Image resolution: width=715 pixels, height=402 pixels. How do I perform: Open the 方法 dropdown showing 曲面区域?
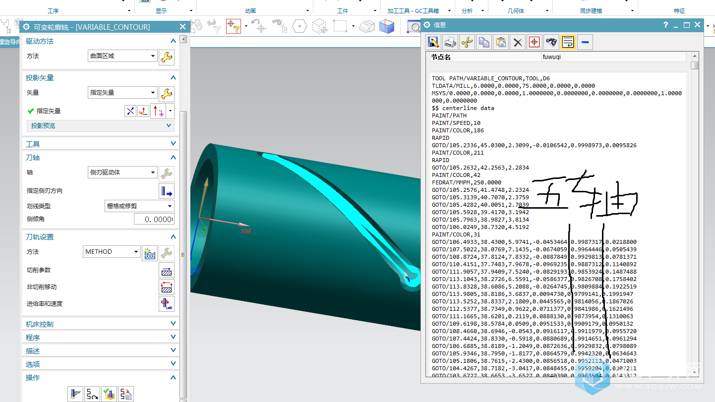coord(122,56)
